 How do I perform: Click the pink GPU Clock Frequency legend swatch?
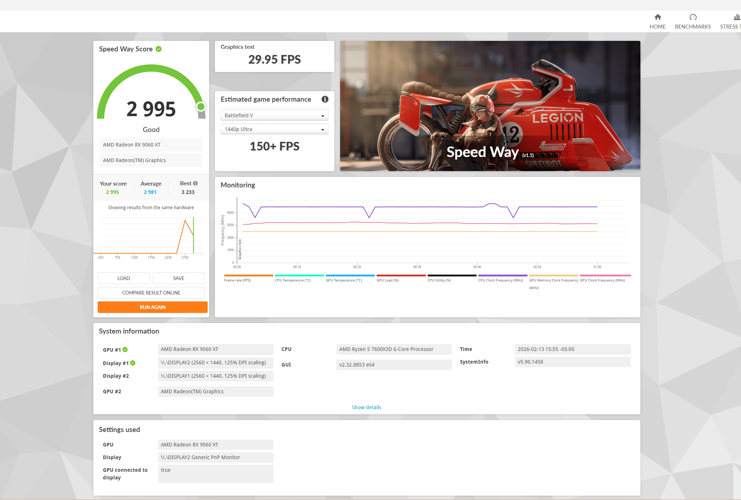(x=605, y=275)
